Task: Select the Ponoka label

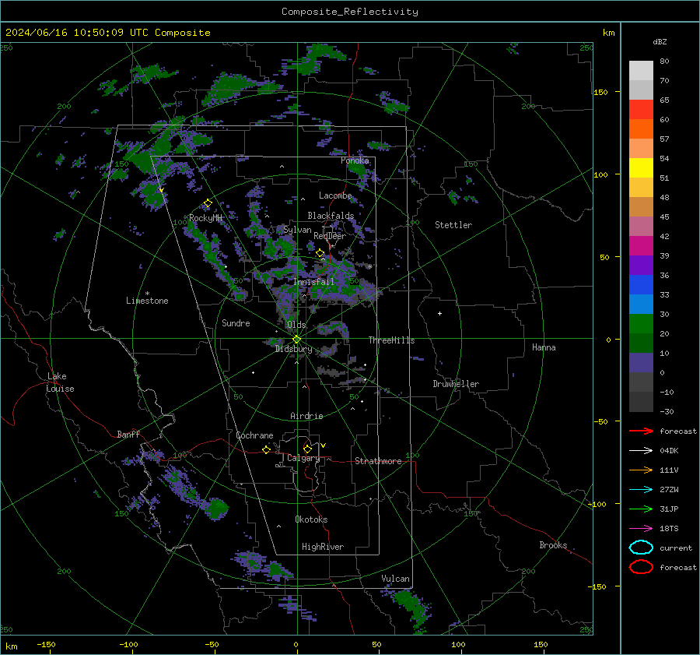Action: pos(355,160)
